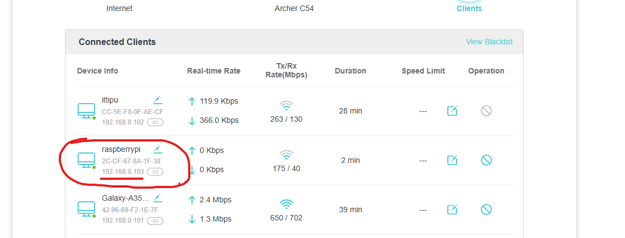Click the raspberrypi IP address 192.168.0.103
The height and width of the screenshot is (238, 625).
point(123,172)
